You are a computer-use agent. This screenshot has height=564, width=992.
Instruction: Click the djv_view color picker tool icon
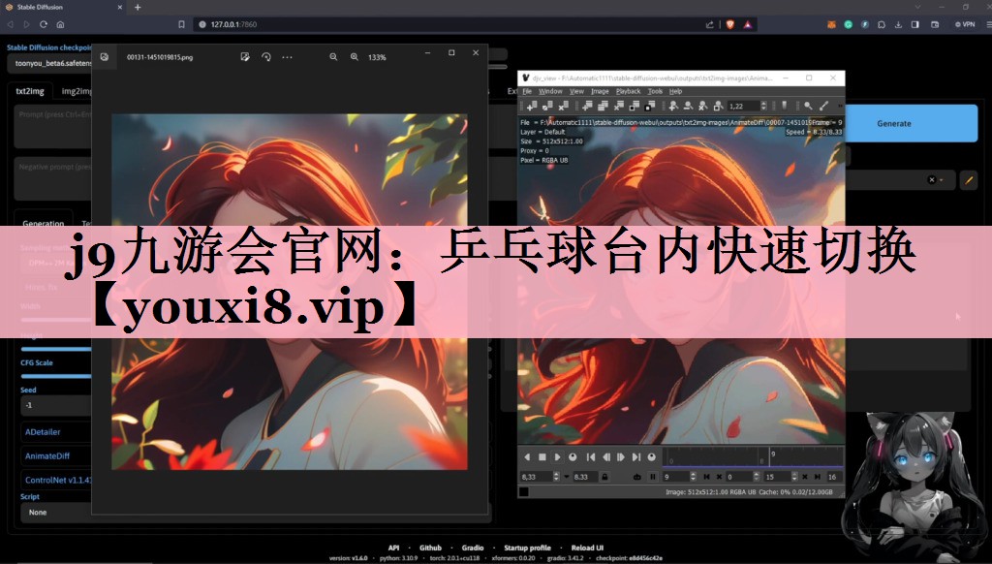tap(823, 106)
